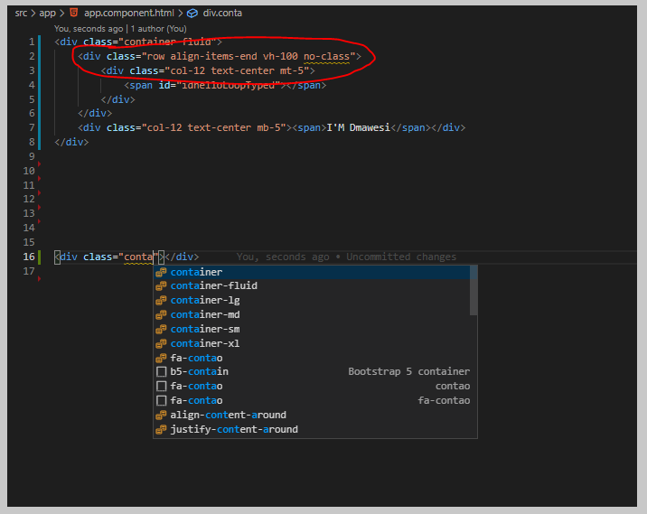This screenshot has width=647, height=514.
Task: Click suggestion list scrollbar thumb
Action: pyautogui.click(x=474, y=290)
